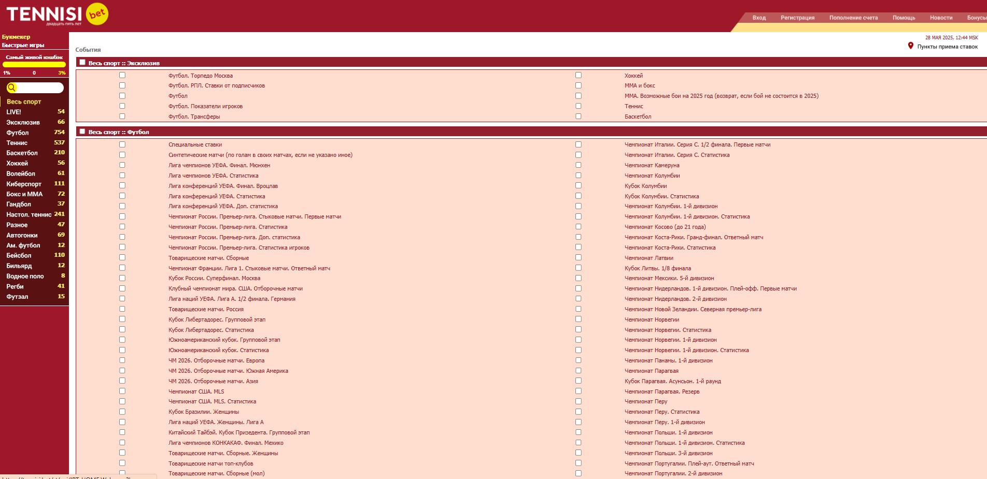Open the 'Помощь' menu item
Screen dimensions: 987x479
click(x=904, y=18)
